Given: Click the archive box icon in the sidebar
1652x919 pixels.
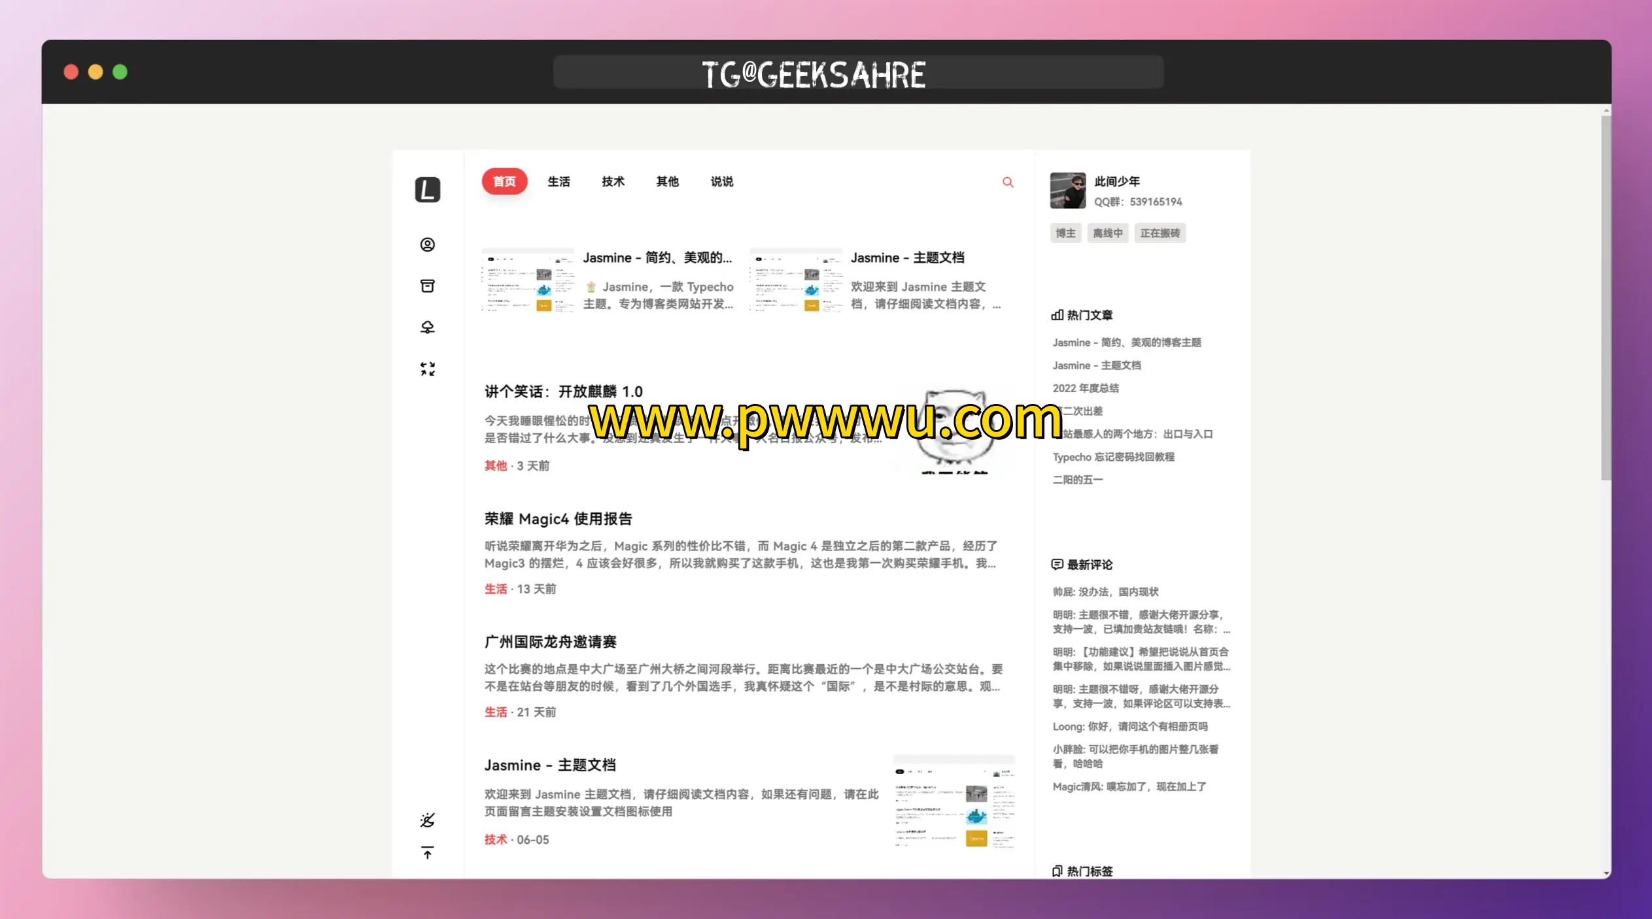Looking at the screenshot, I should click(x=428, y=286).
